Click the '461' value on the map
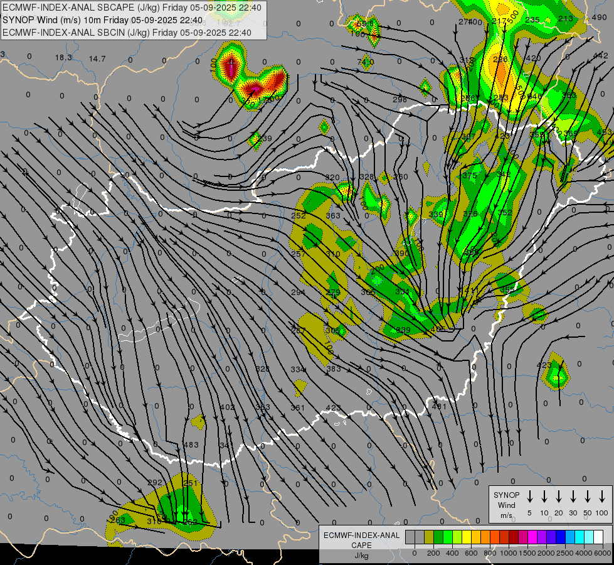The height and width of the screenshot is (565, 614). (439, 406)
